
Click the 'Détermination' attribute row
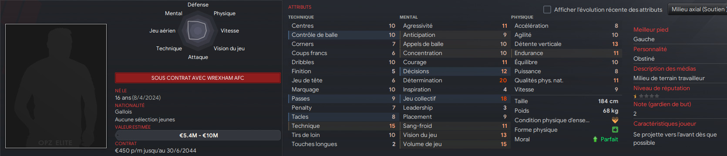click(454, 80)
